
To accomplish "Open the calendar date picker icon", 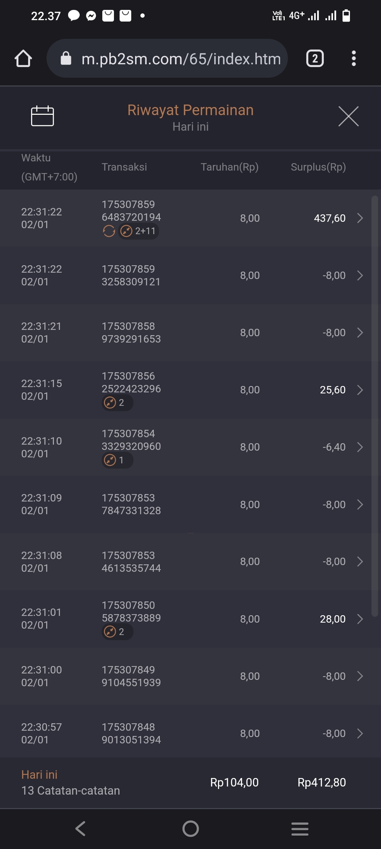I will (x=42, y=116).
